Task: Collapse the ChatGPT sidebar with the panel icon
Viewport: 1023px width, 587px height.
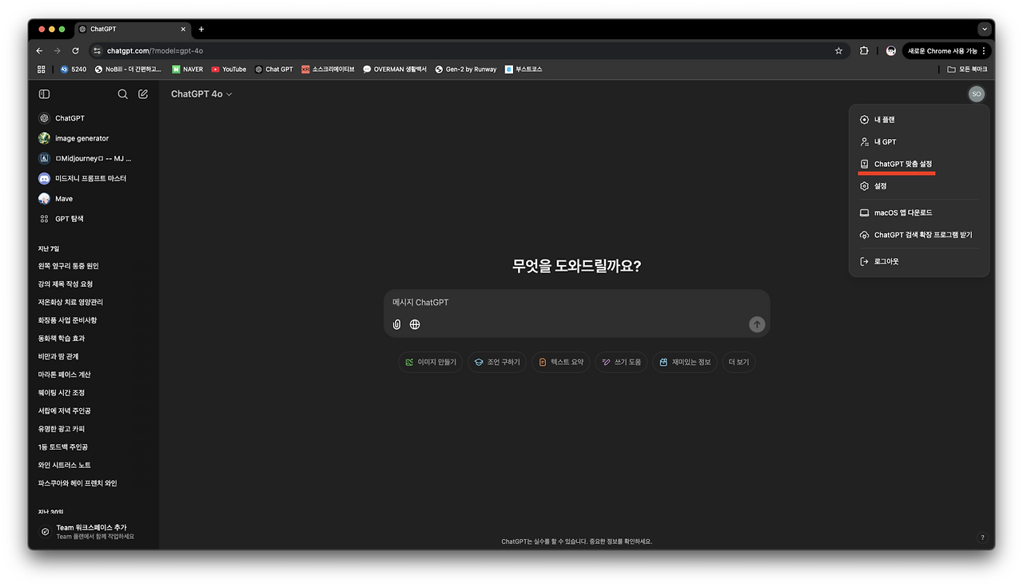Action: (x=44, y=94)
